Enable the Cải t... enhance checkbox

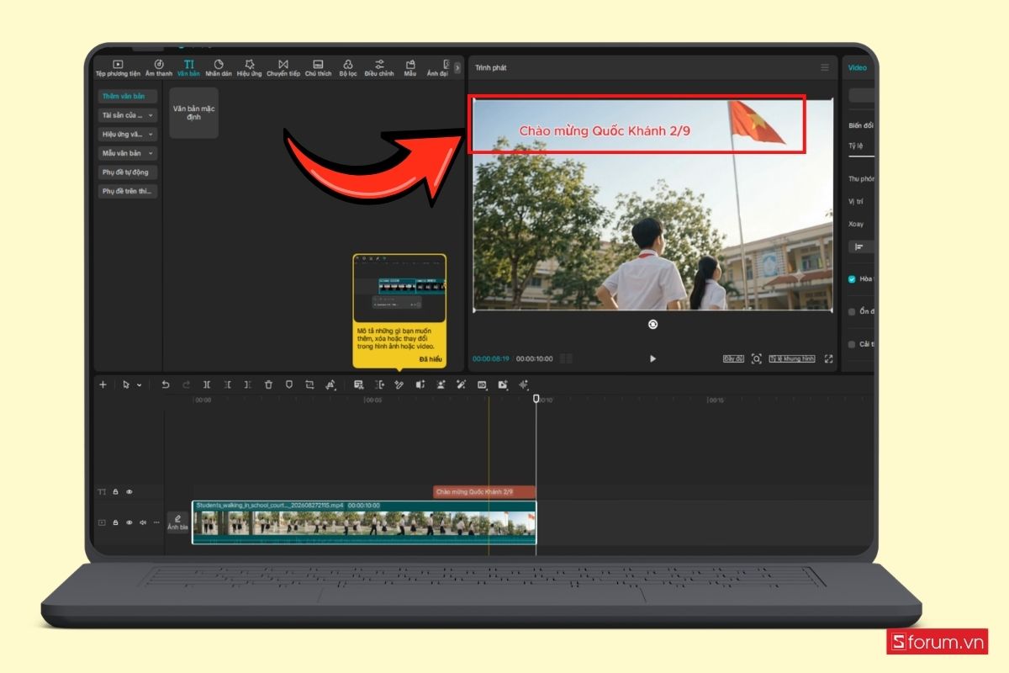[852, 344]
